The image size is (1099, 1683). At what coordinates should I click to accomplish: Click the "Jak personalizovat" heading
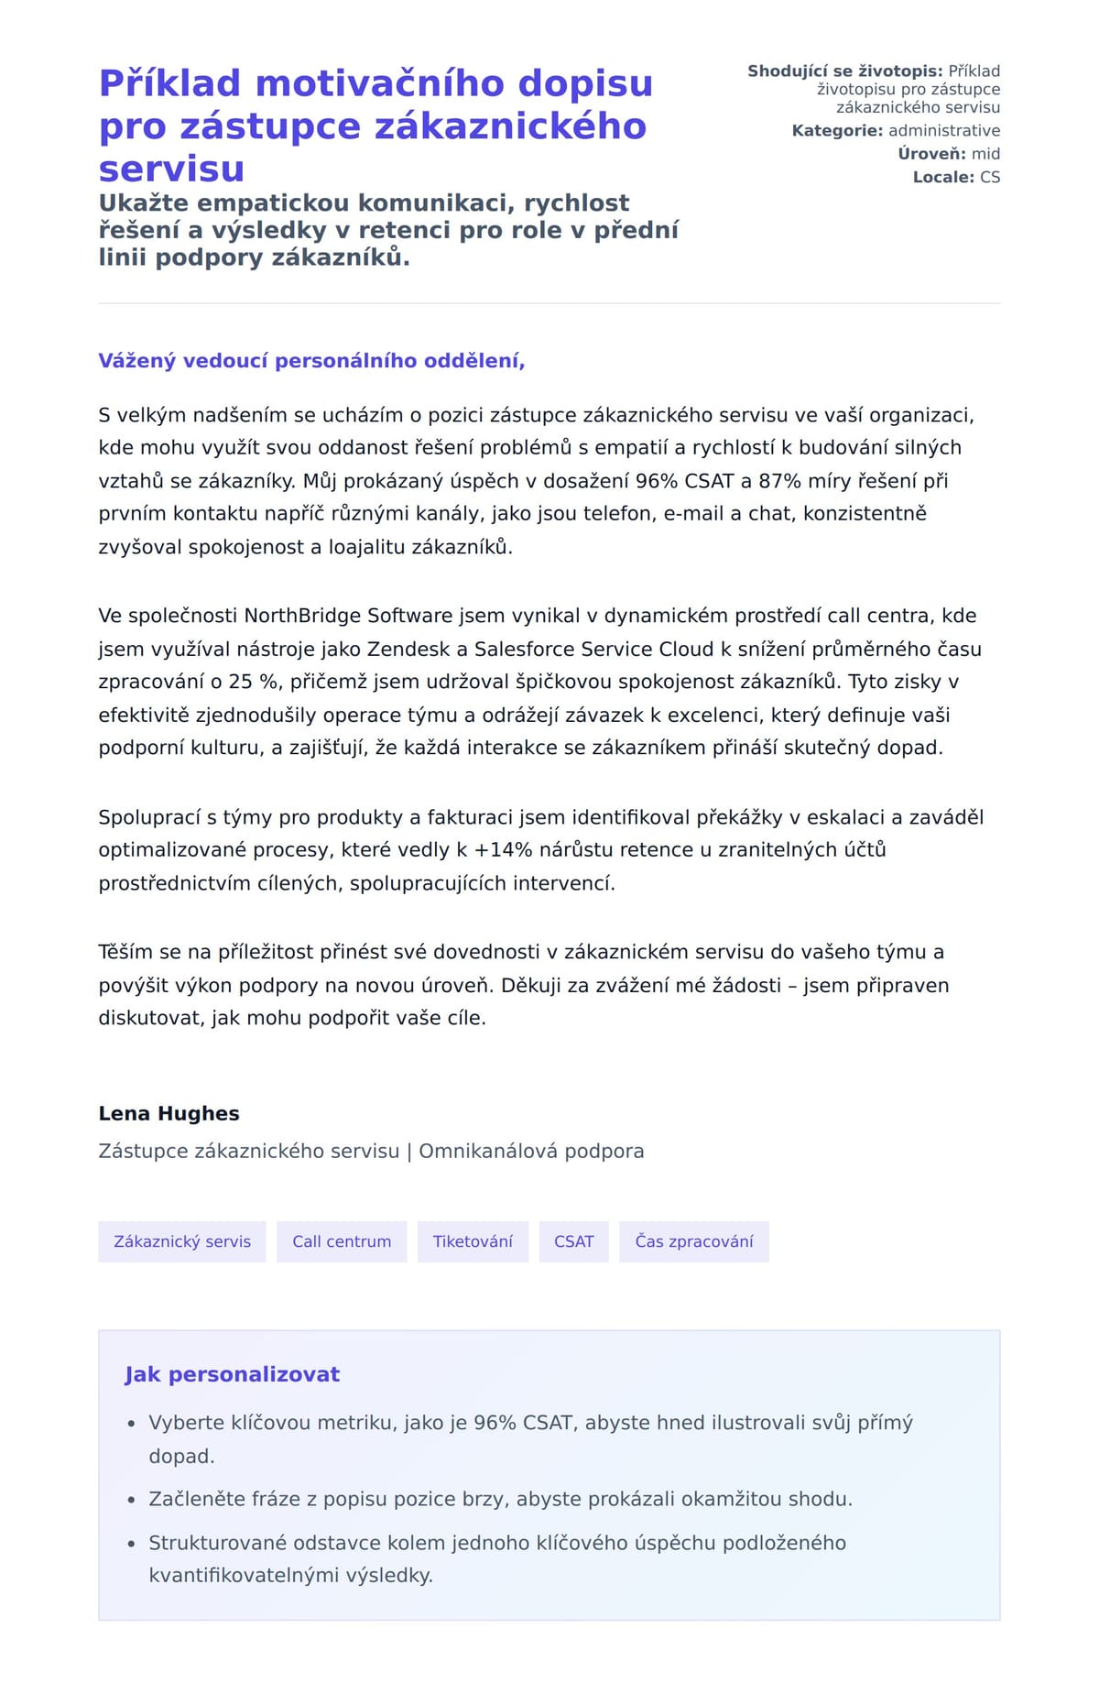click(232, 1374)
